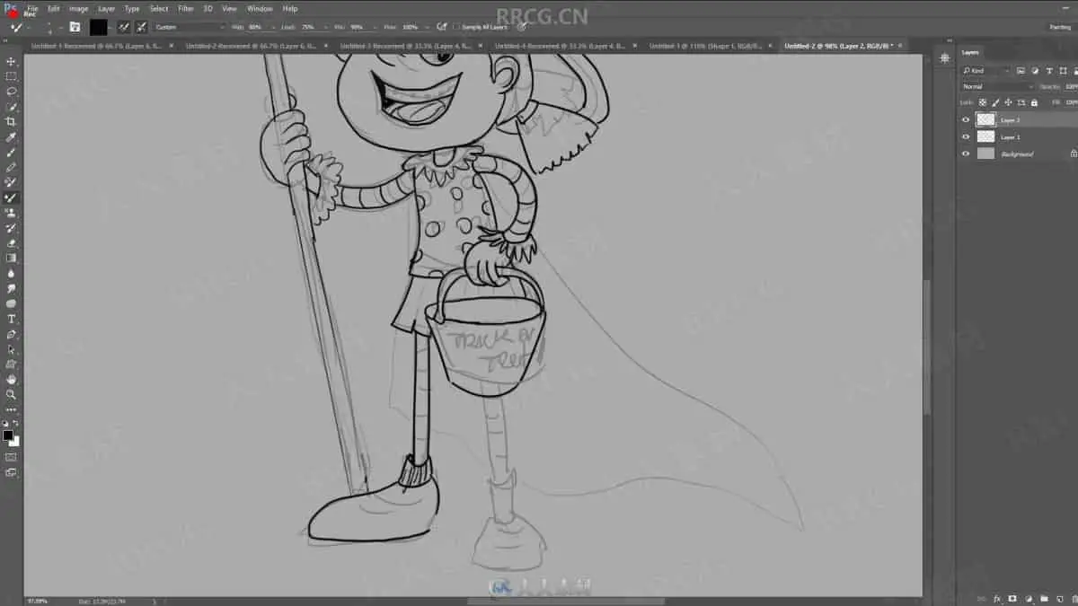
Task: Click the lock all padlock icon
Action: (x=1033, y=102)
